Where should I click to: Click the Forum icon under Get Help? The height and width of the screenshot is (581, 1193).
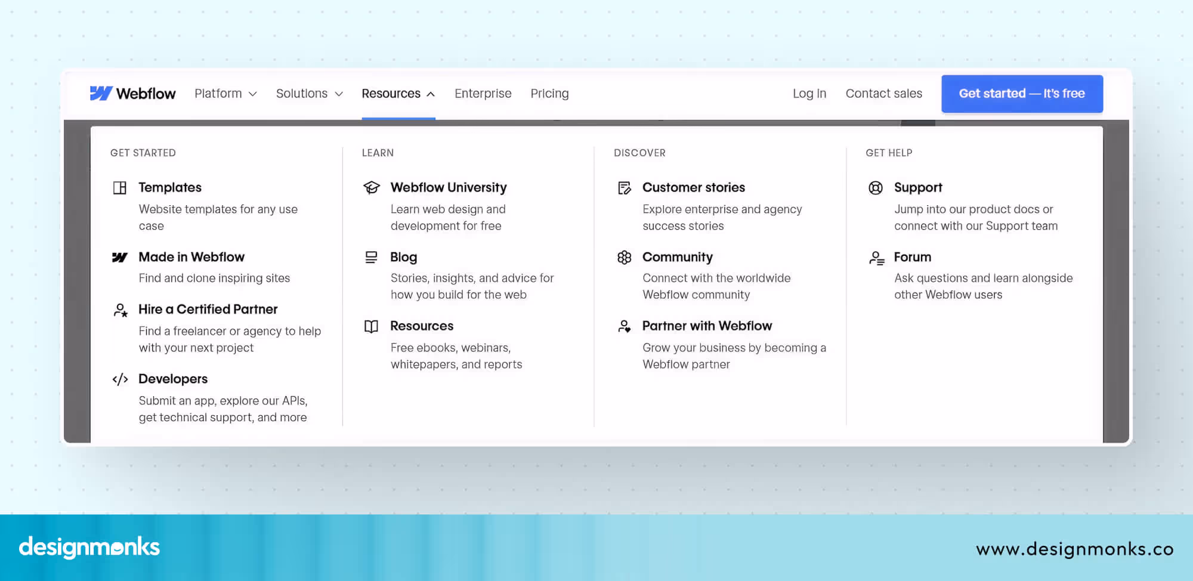point(875,257)
